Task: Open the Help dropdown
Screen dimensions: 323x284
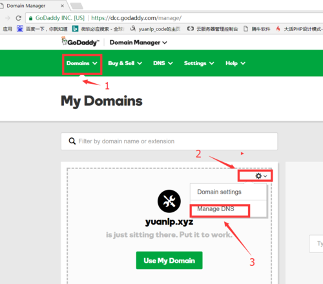Action: click(235, 63)
